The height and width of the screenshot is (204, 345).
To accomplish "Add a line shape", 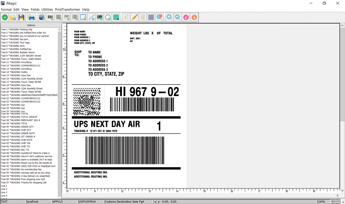I will [x=91, y=17].
